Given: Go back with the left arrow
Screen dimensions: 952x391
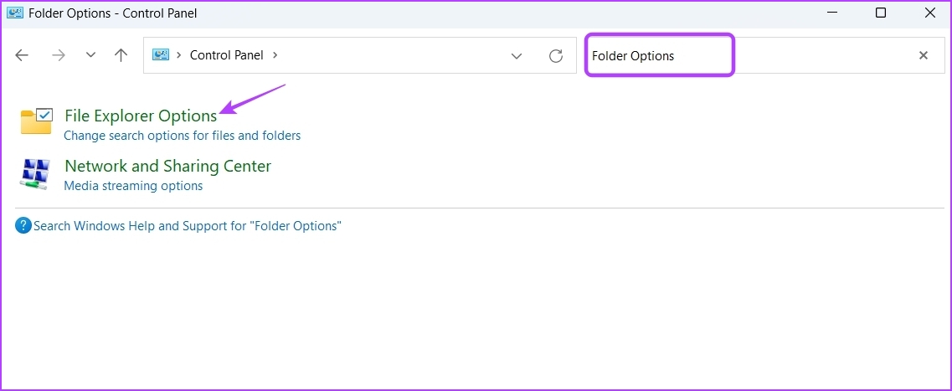Looking at the screenshot, I should point(22,55).
